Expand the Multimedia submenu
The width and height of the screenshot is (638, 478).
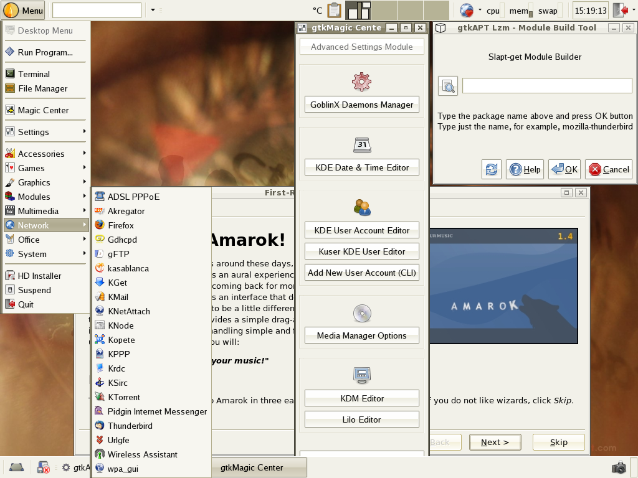coord(45,211)
